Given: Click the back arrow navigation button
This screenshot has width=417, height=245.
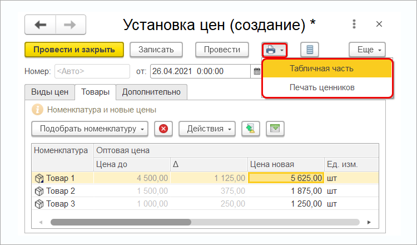Looking at the screenshot, I should click(x=40, y=25).
